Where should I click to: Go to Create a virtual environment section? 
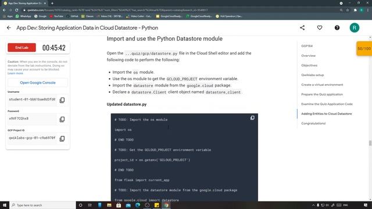click(322, 85)
